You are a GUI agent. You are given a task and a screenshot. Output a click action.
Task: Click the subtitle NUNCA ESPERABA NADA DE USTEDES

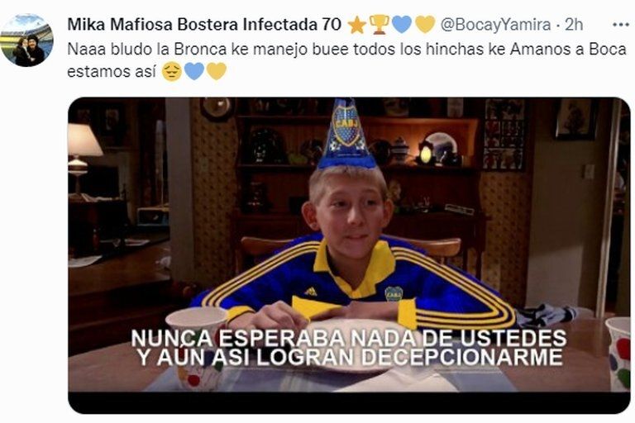pyautogui.click(x=349, y=339)
